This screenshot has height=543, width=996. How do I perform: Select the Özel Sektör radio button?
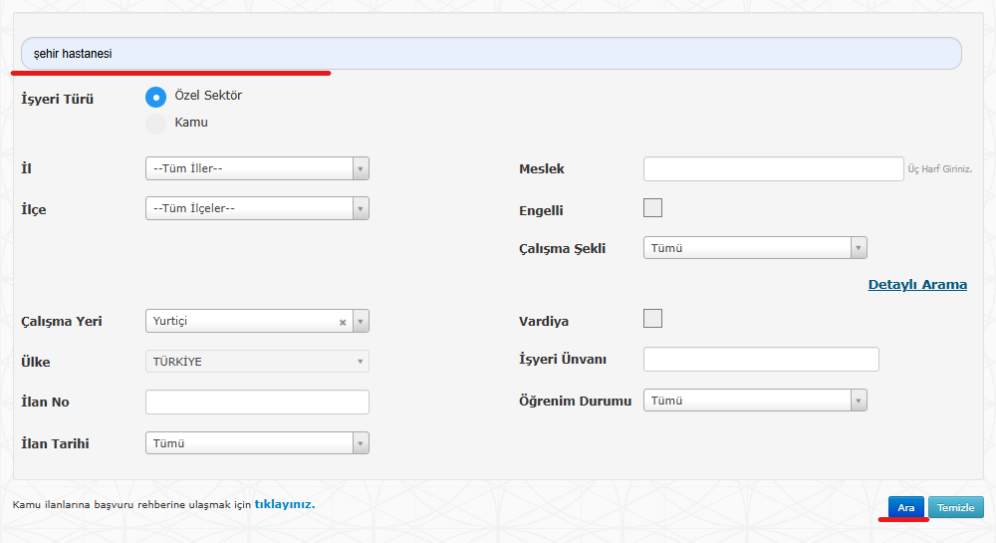tap(155, 97)
